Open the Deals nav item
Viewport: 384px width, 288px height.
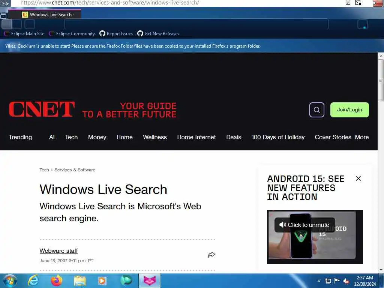coord(234,137)
